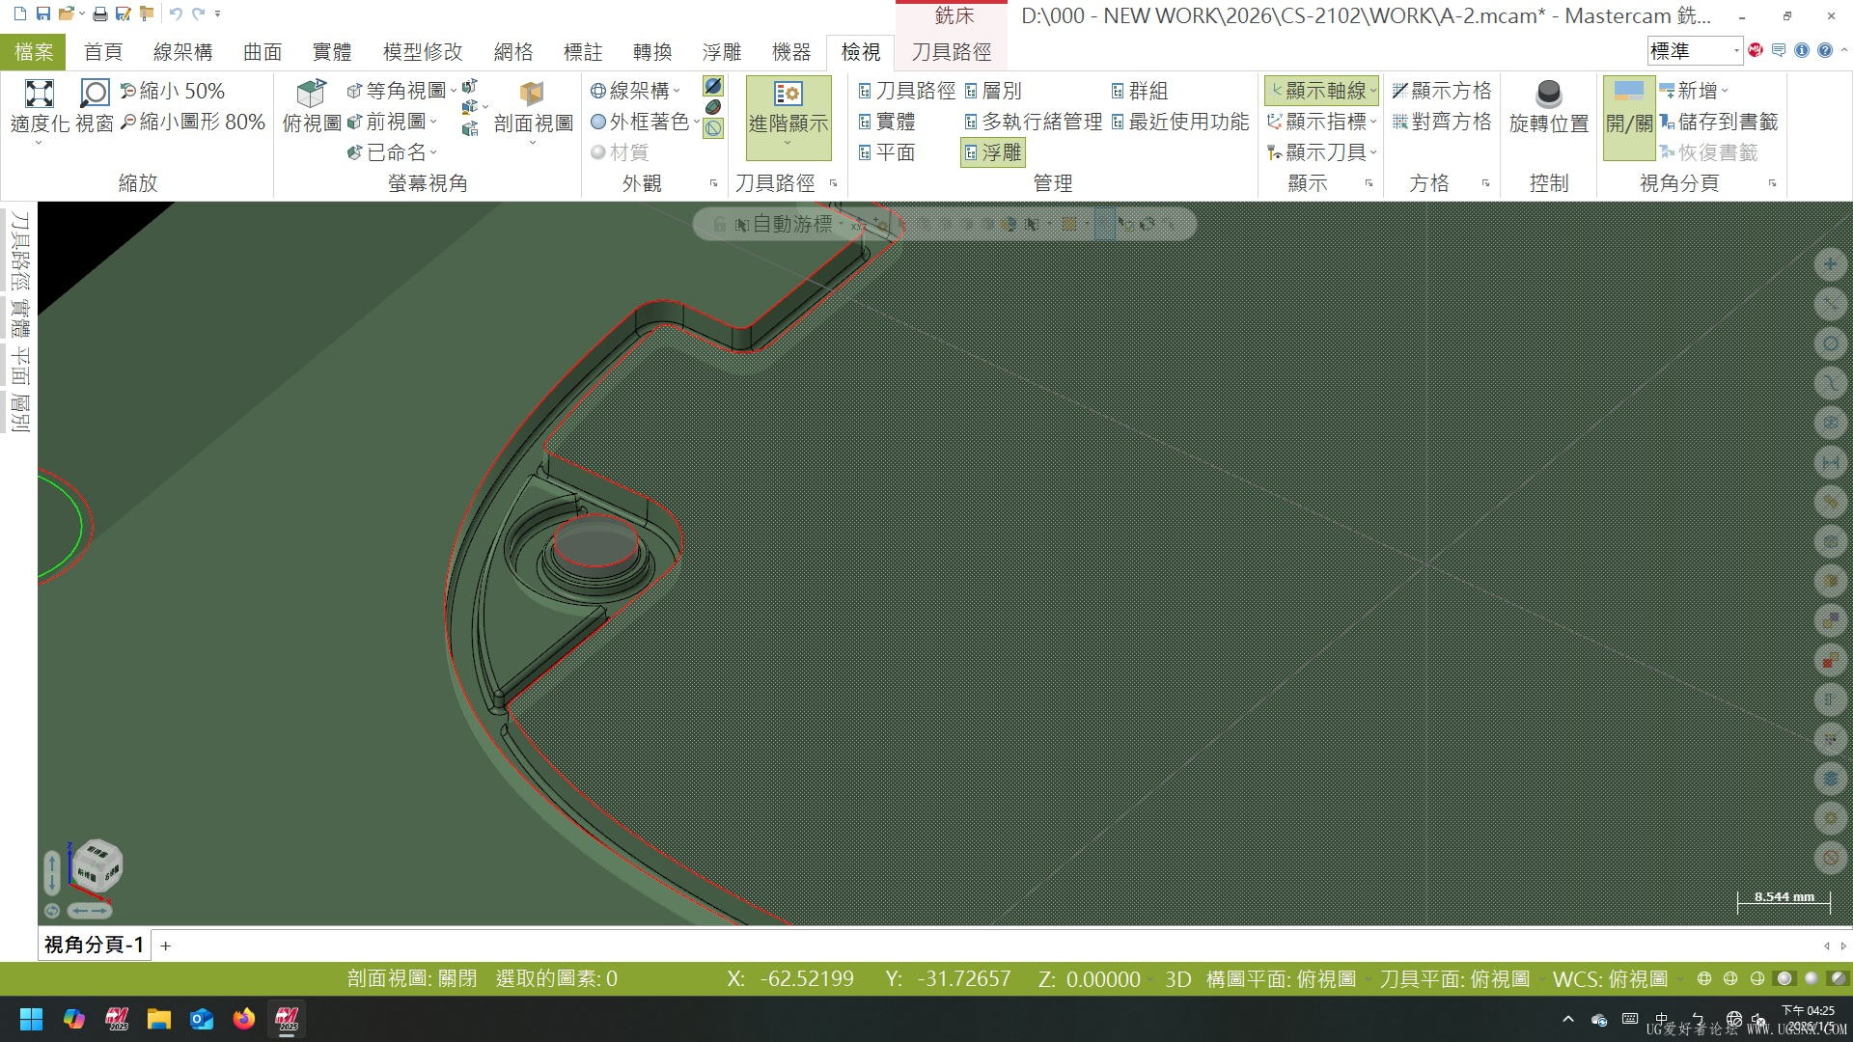
Task: Click the 對齊方格 align grid icon
Action: (x=1441, y=122)
